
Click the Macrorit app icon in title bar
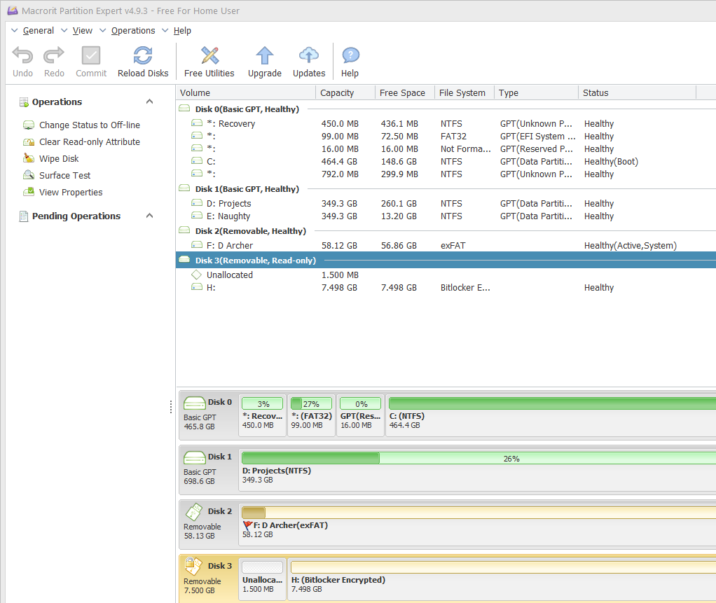[13, 11]
